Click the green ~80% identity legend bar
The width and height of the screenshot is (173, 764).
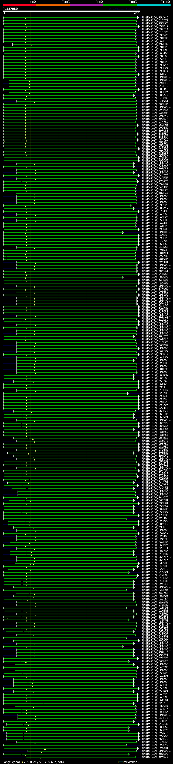(120, 5)
